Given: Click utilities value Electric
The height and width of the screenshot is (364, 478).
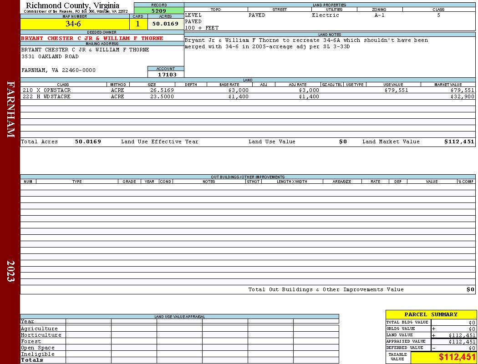Looking at the screenshot, I should coord(325,15).
